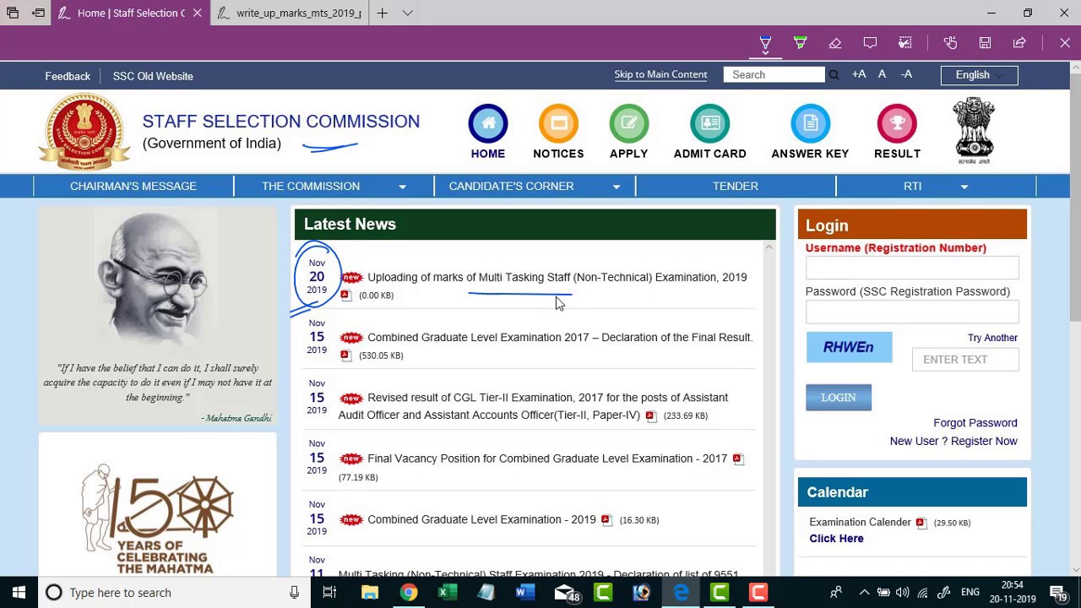Click the LOGIN button
The image size is (1081, 608).
(839, 398)
